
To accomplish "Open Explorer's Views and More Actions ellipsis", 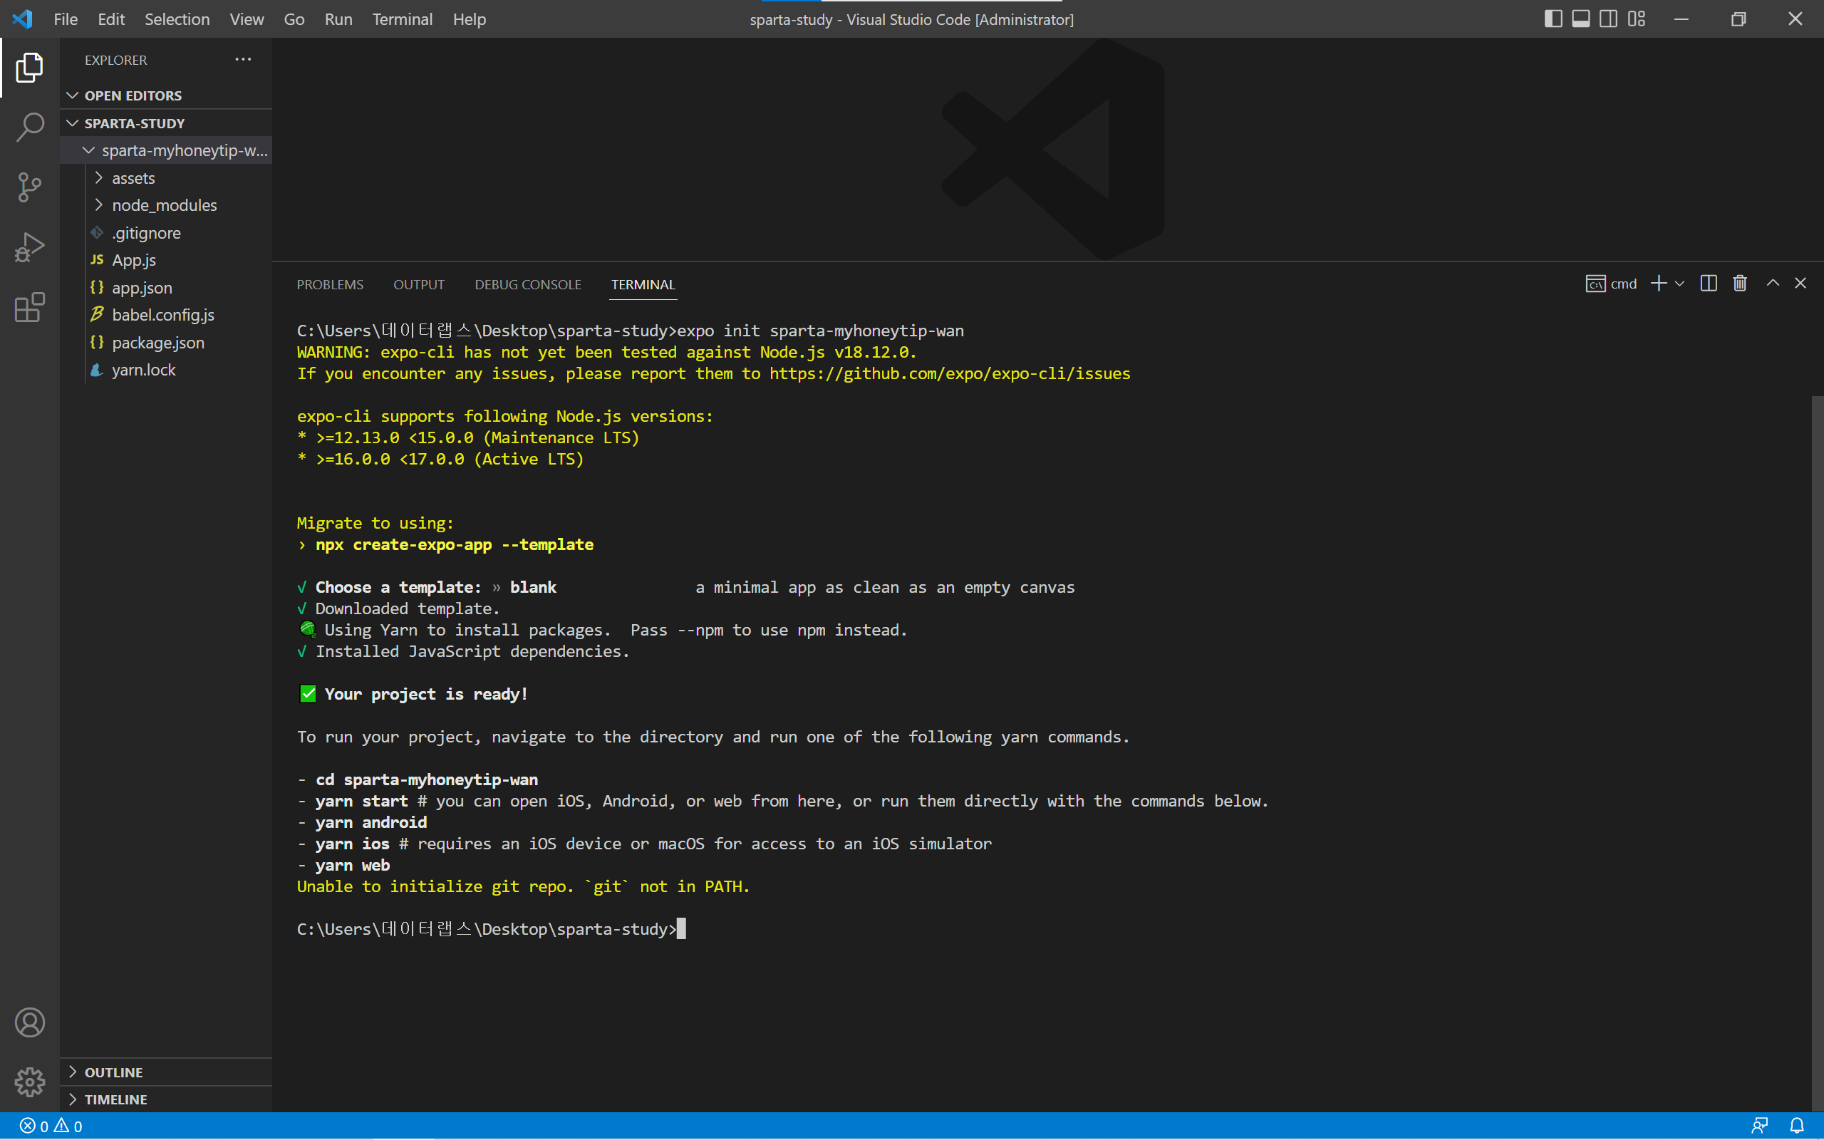I will (x=243, y=60).
